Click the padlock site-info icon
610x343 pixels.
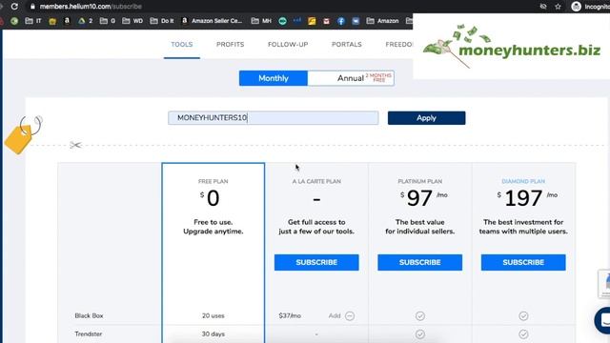[32, 7]
